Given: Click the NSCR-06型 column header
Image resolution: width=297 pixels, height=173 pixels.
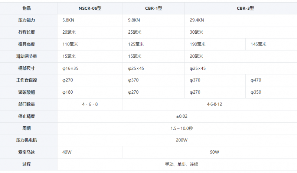Looking at the screenshot, I should [x=90, y=8].
